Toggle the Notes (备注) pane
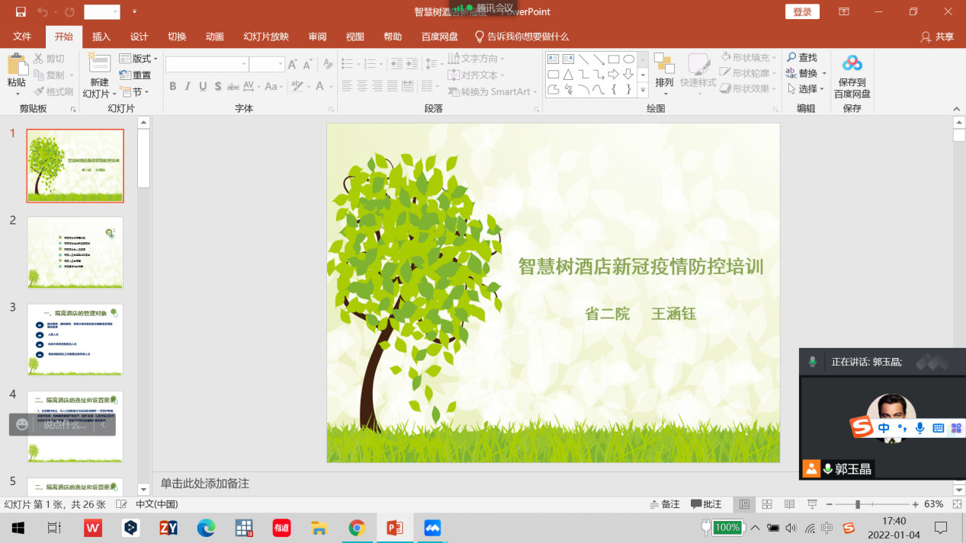This screenshot has height=543, width=966. [x=664, y=504]
